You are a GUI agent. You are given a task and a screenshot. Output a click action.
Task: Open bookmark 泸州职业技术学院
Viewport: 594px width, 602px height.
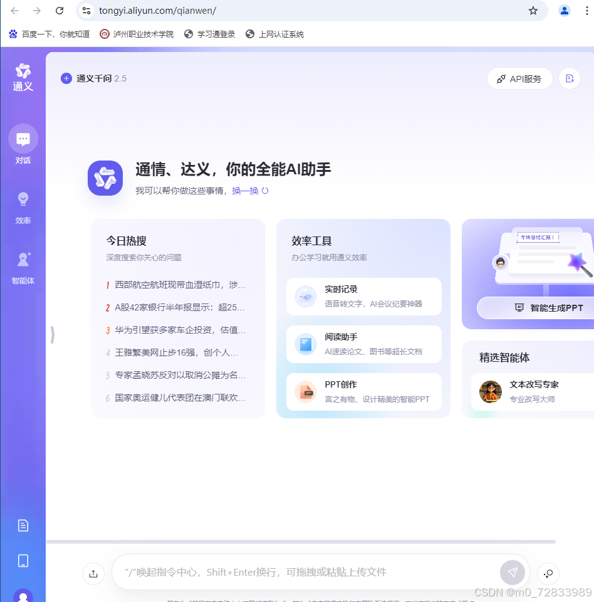tap(137, 34)
